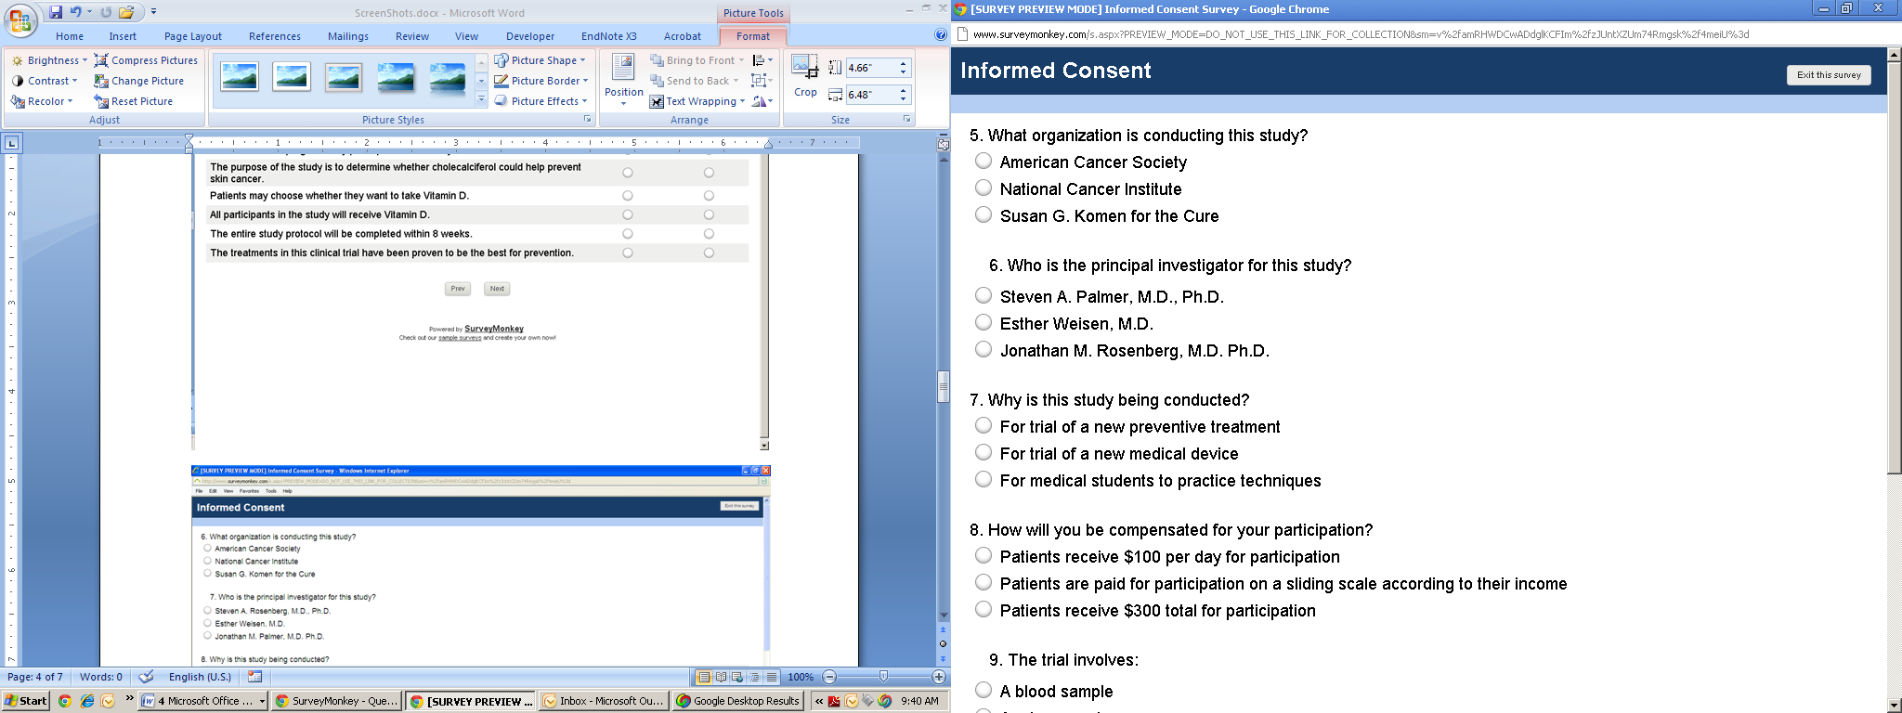Image resolution: width=1902 pixels, height=713 pixels.
Task: Click Start button on taskbar
Action: tap(26, 701)
